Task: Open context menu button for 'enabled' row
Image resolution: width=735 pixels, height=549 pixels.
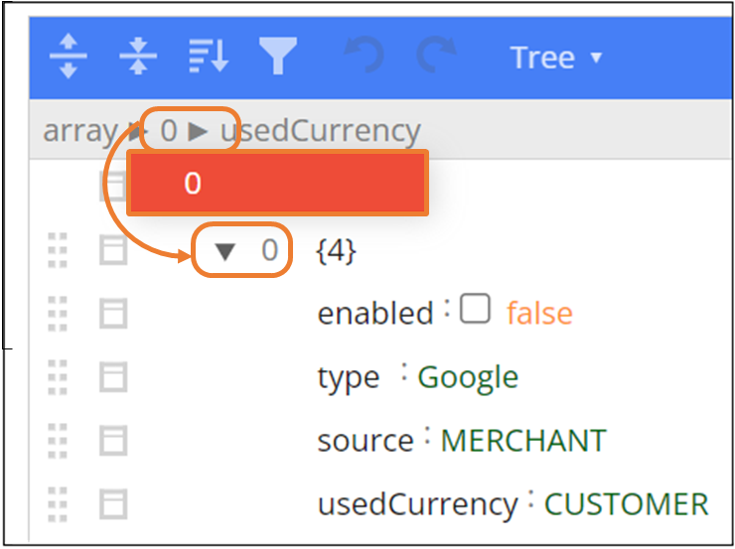Action: pyautogui.click(x=113, y=314)
